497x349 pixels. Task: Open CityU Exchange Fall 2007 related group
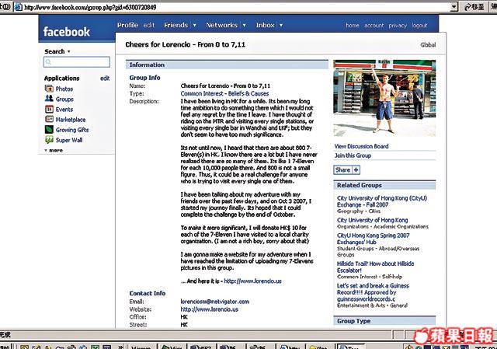pyautogui.click(x=381, y=201)
